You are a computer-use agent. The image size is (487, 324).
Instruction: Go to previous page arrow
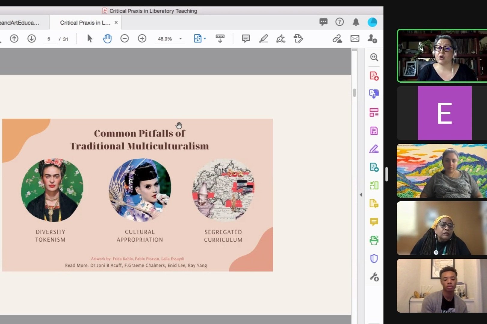[x=14, y=39]
